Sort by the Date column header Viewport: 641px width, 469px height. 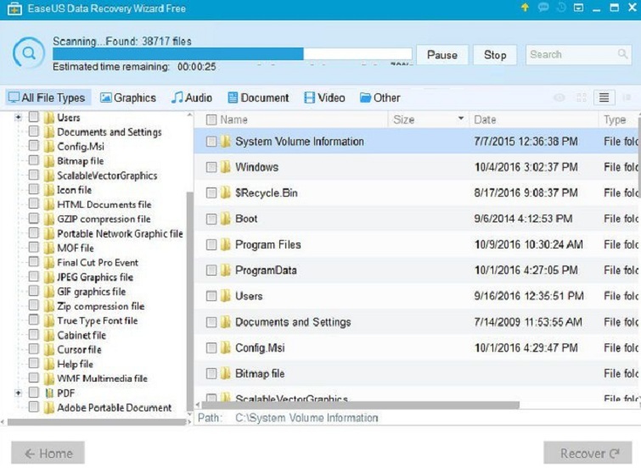click(533, 120)
